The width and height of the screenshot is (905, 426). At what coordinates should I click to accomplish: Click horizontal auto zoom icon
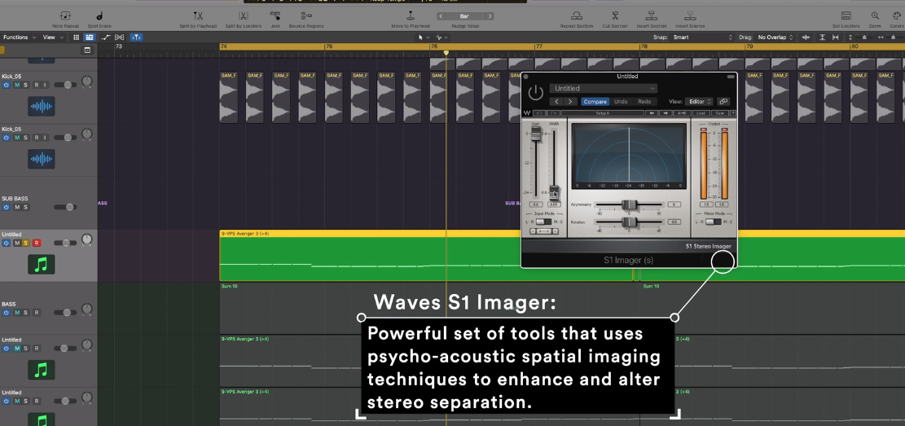837,37
